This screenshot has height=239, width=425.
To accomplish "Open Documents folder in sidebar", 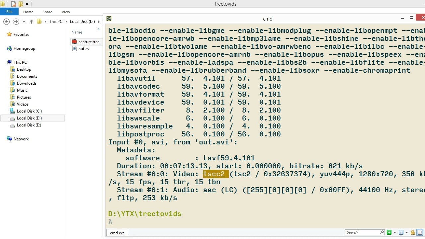I will [x=27, y=76].
